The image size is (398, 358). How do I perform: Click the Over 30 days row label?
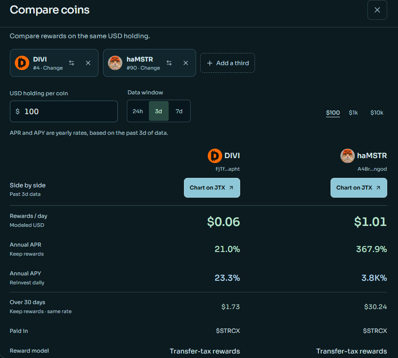pos(27,302)
